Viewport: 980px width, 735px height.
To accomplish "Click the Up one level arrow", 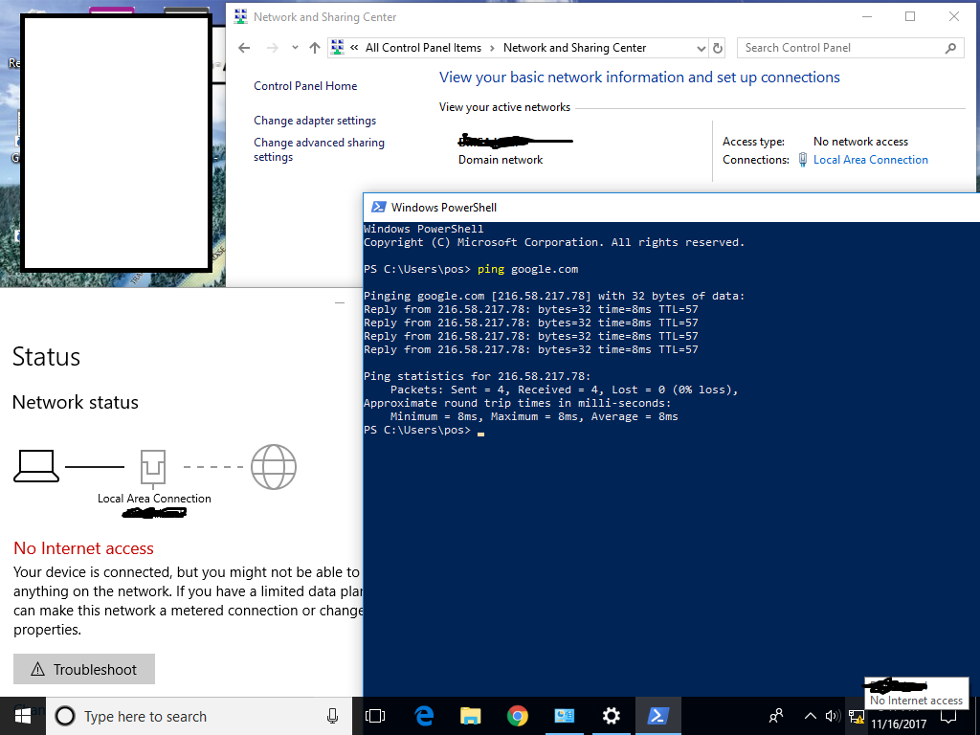I will [315, 48].
